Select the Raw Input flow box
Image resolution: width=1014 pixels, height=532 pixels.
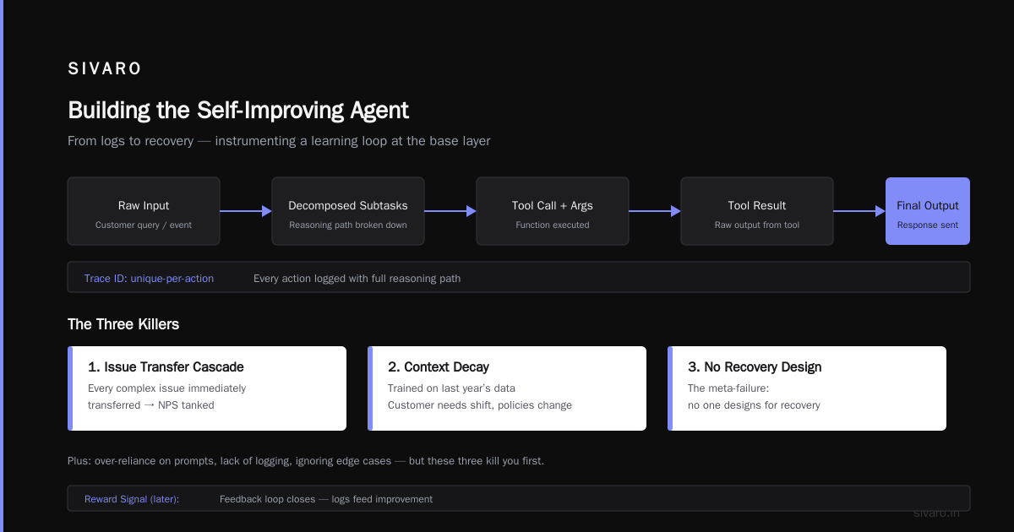pos(144,211)
